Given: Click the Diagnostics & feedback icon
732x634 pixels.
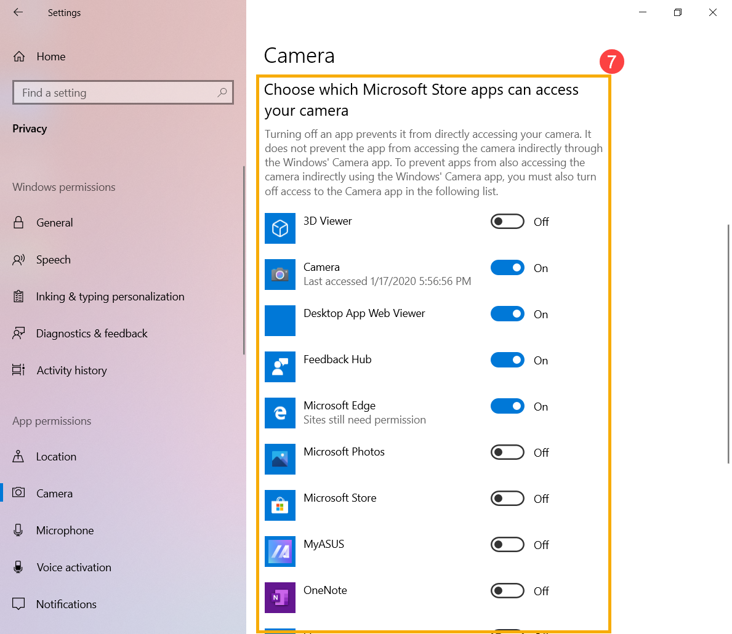Looking at the screenshot, I should [18, 334].
